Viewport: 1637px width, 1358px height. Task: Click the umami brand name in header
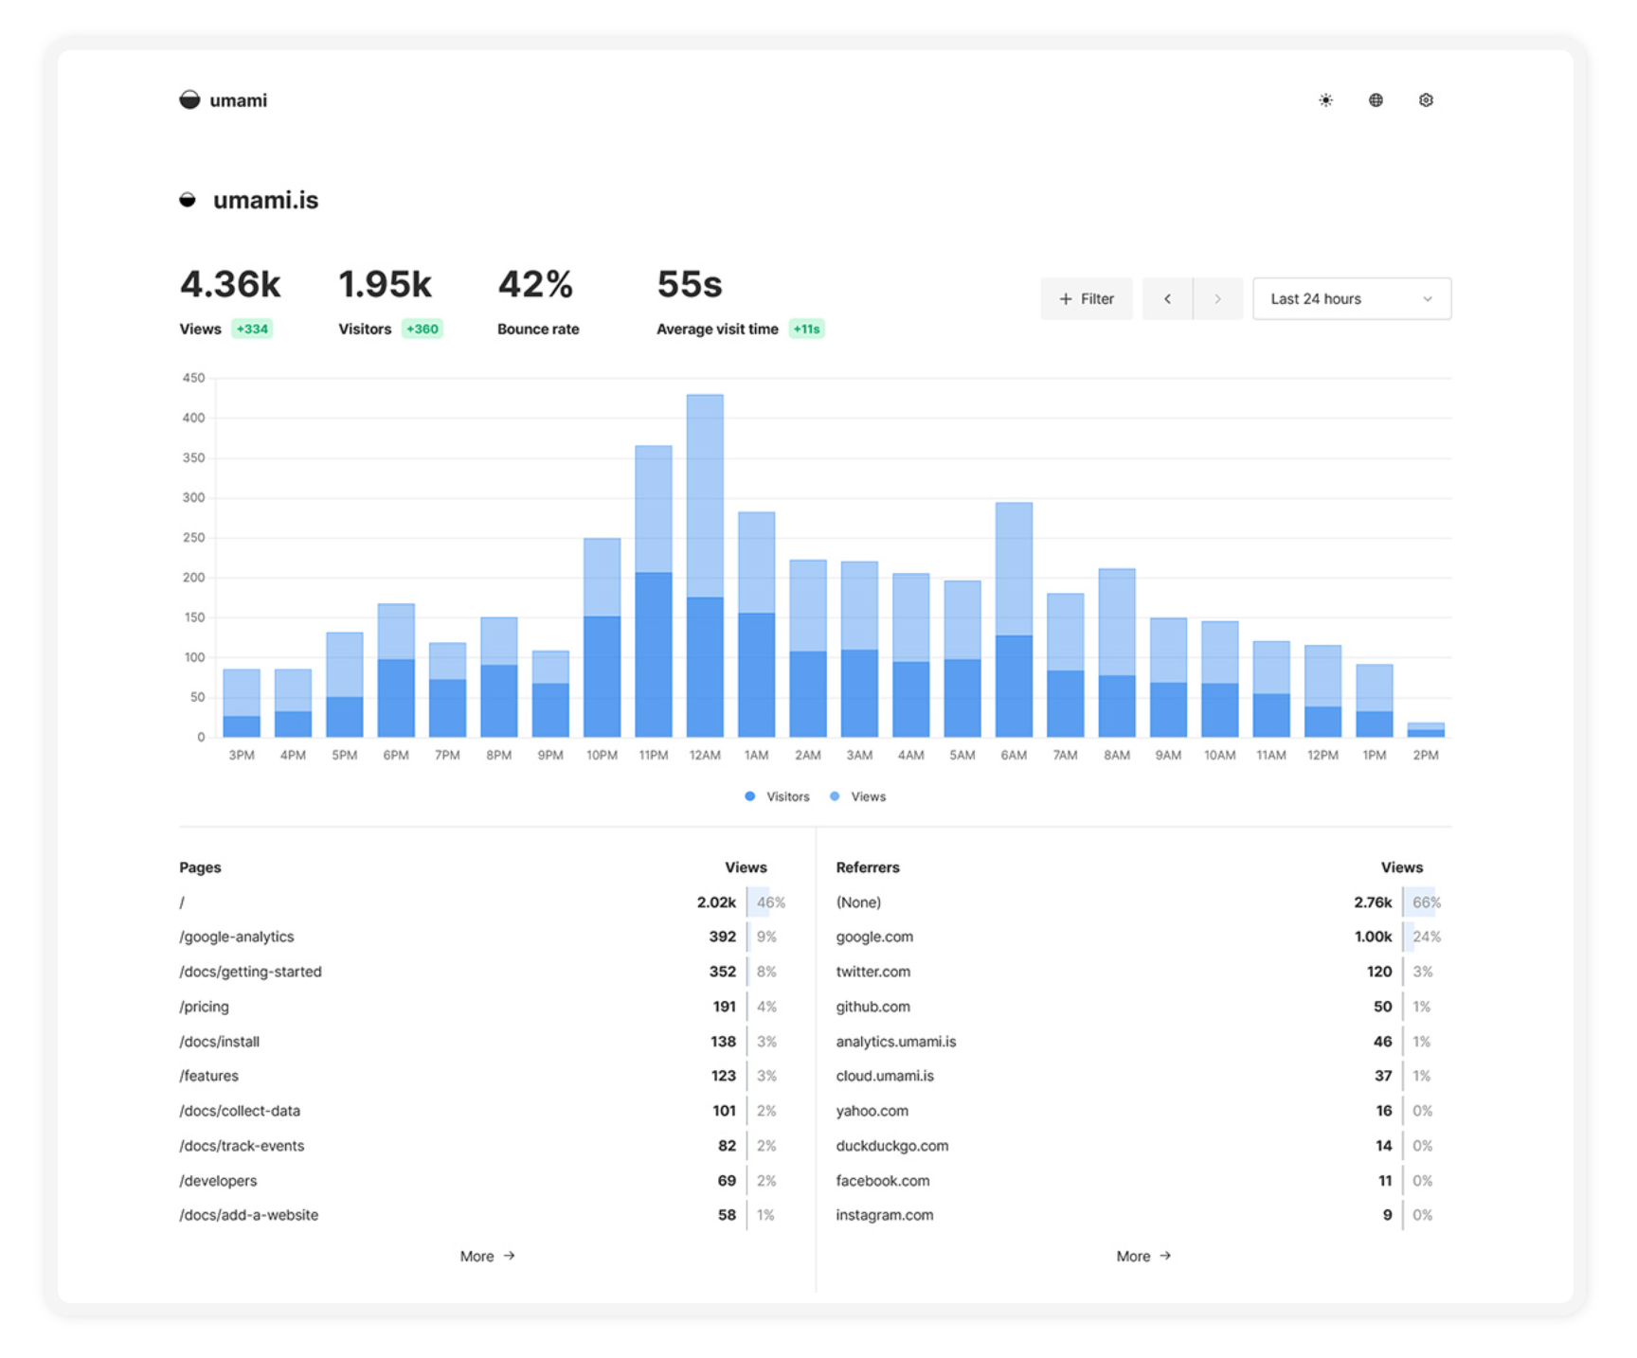coord(238,100)
